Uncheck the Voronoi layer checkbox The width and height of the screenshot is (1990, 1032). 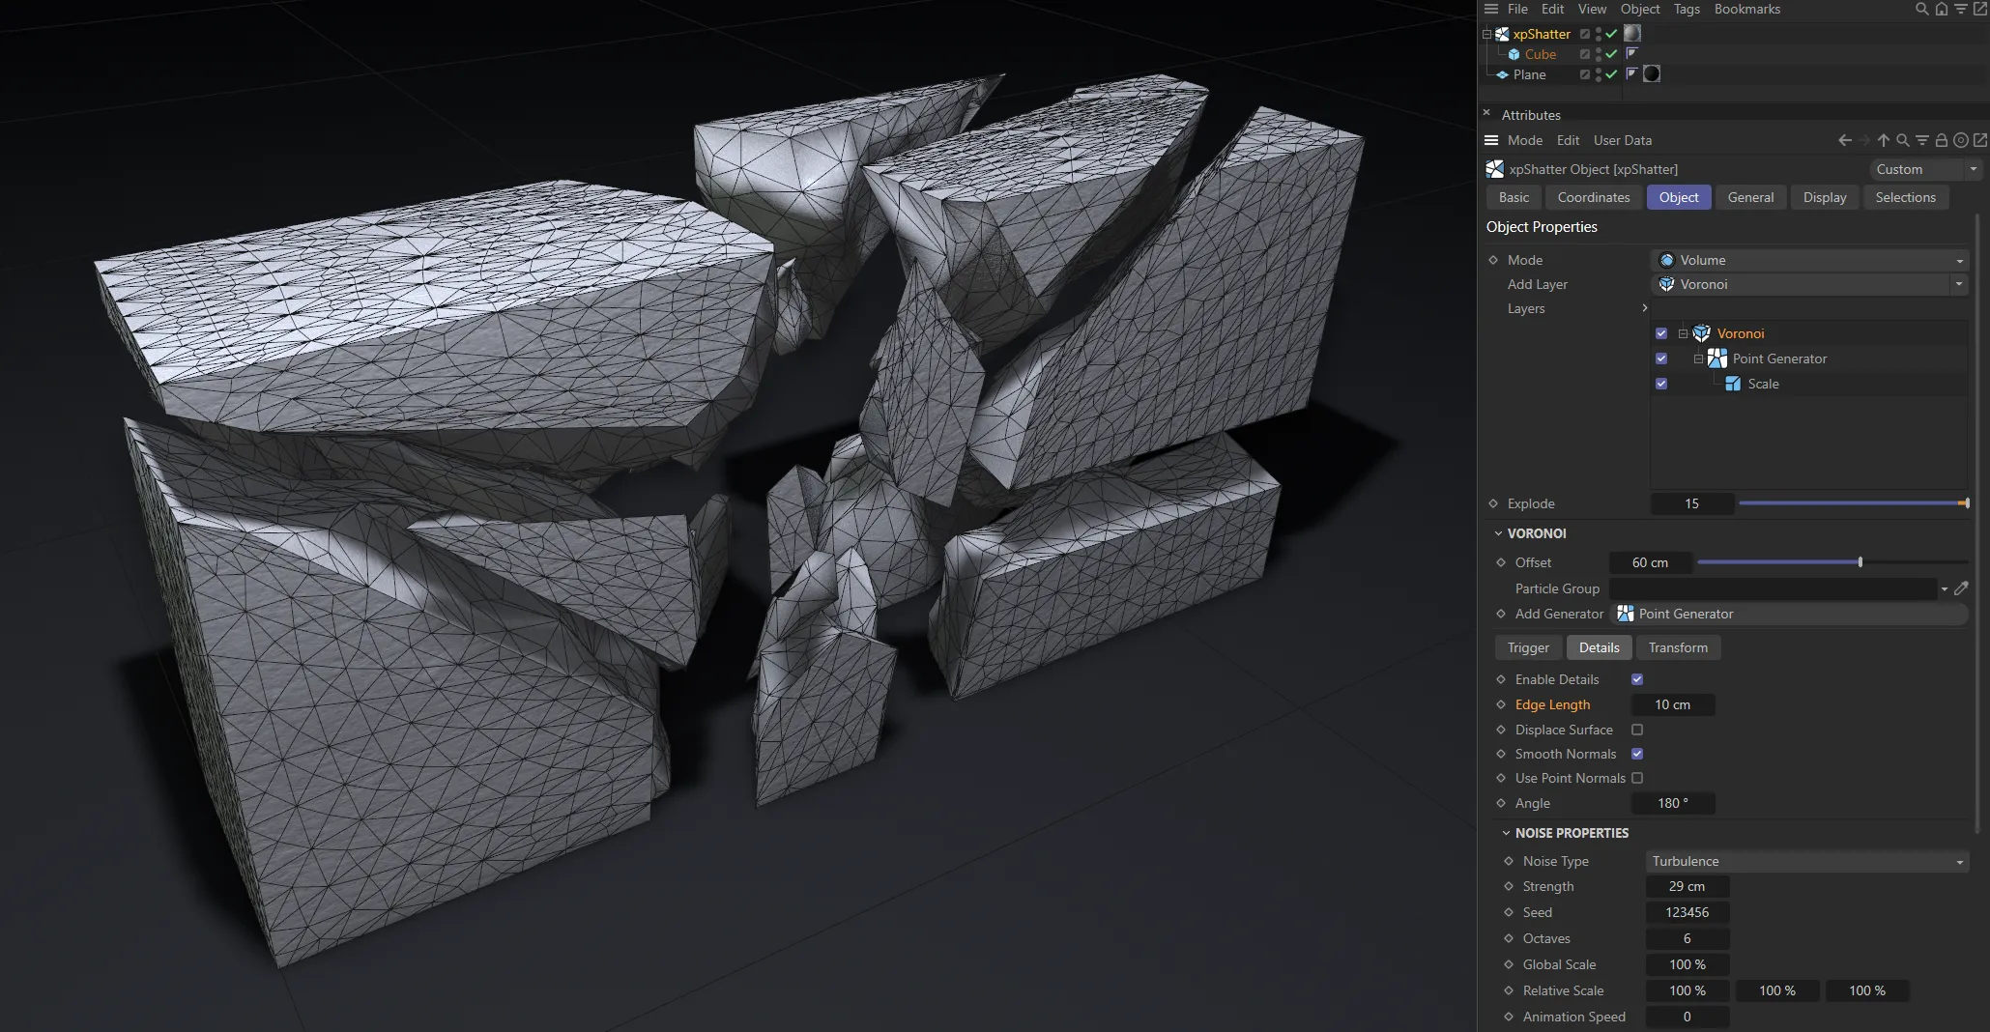coord(1661,333)
